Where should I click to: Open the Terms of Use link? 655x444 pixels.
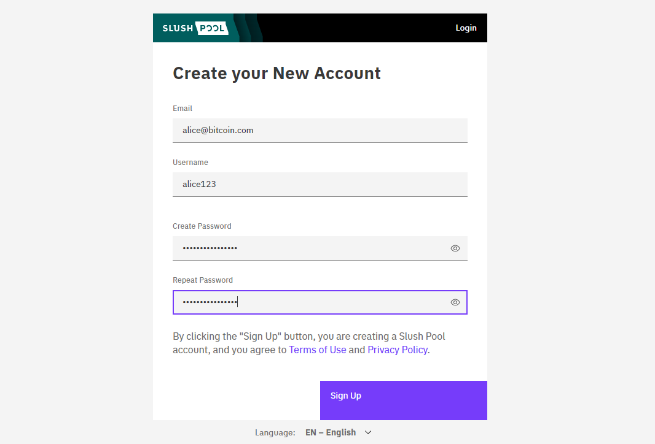point(318,350)
